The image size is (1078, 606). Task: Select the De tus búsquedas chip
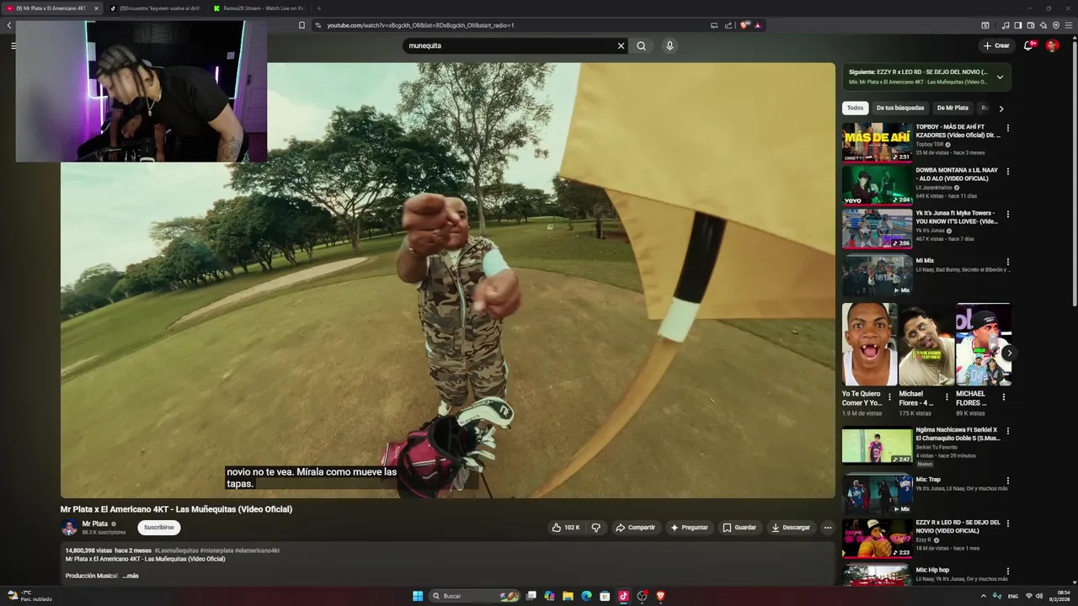click(899, 108)
